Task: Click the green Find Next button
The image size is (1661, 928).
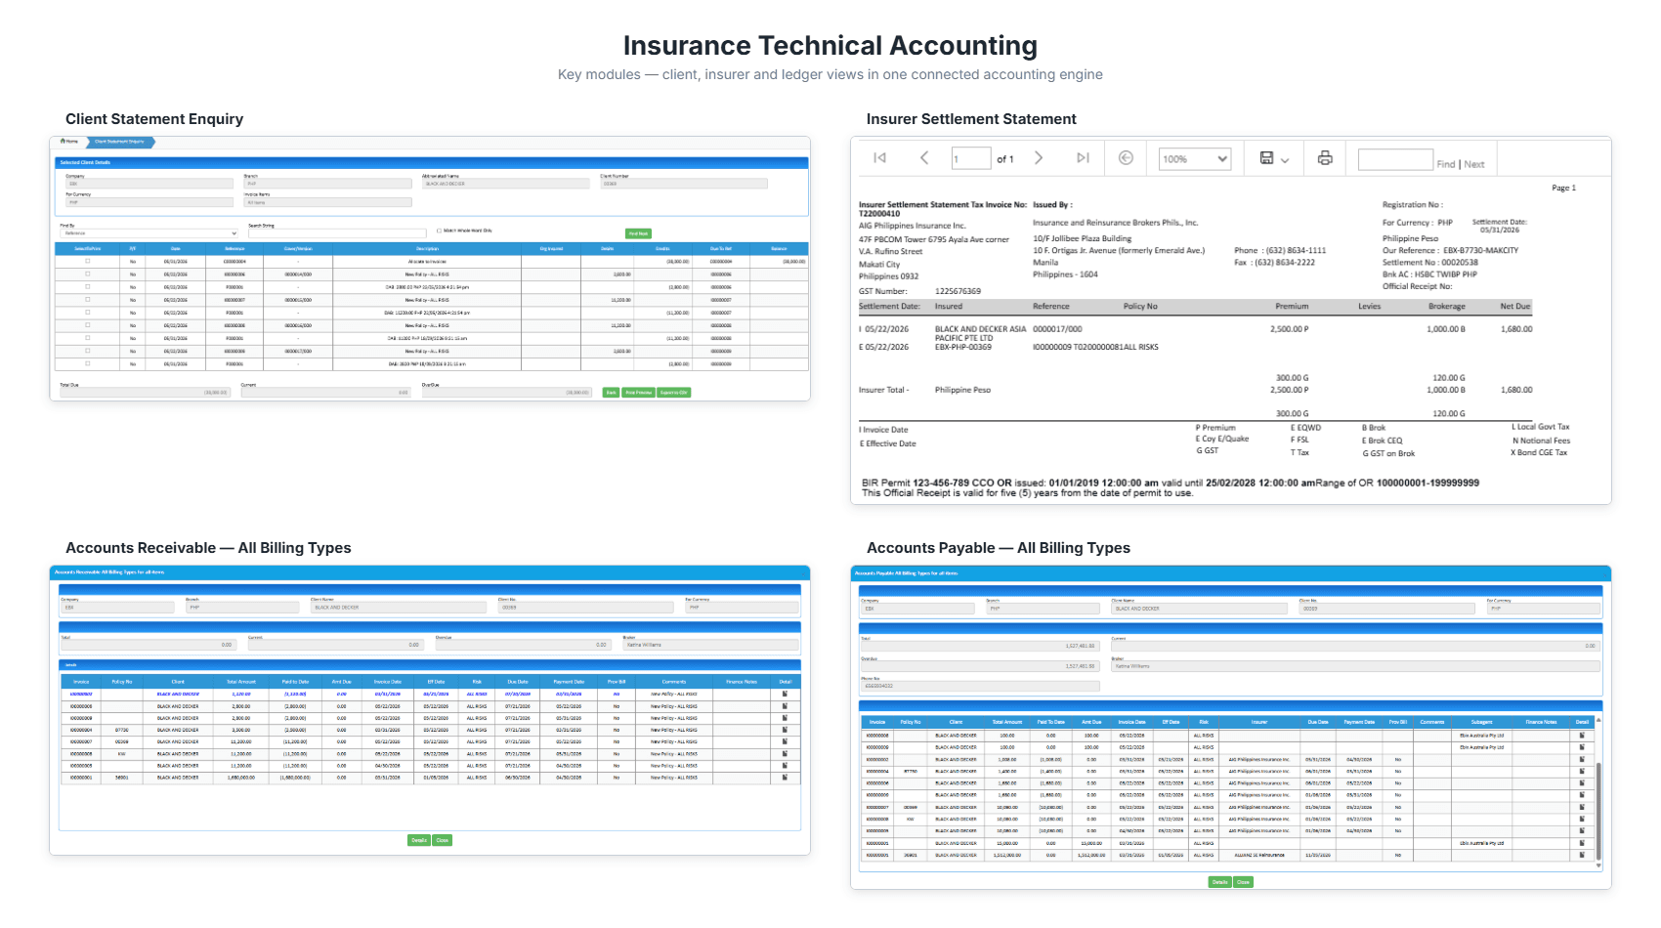Action: click(638, 233)
